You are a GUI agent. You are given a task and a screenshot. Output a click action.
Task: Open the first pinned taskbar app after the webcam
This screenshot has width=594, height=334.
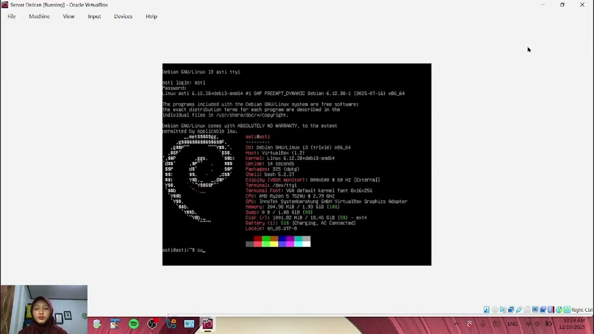point(97,324)
